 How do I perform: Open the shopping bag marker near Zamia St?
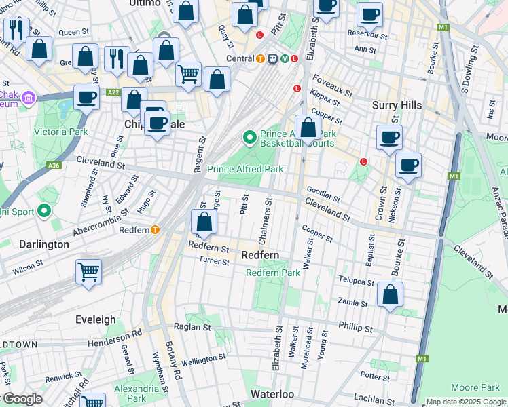click(390, 294)
